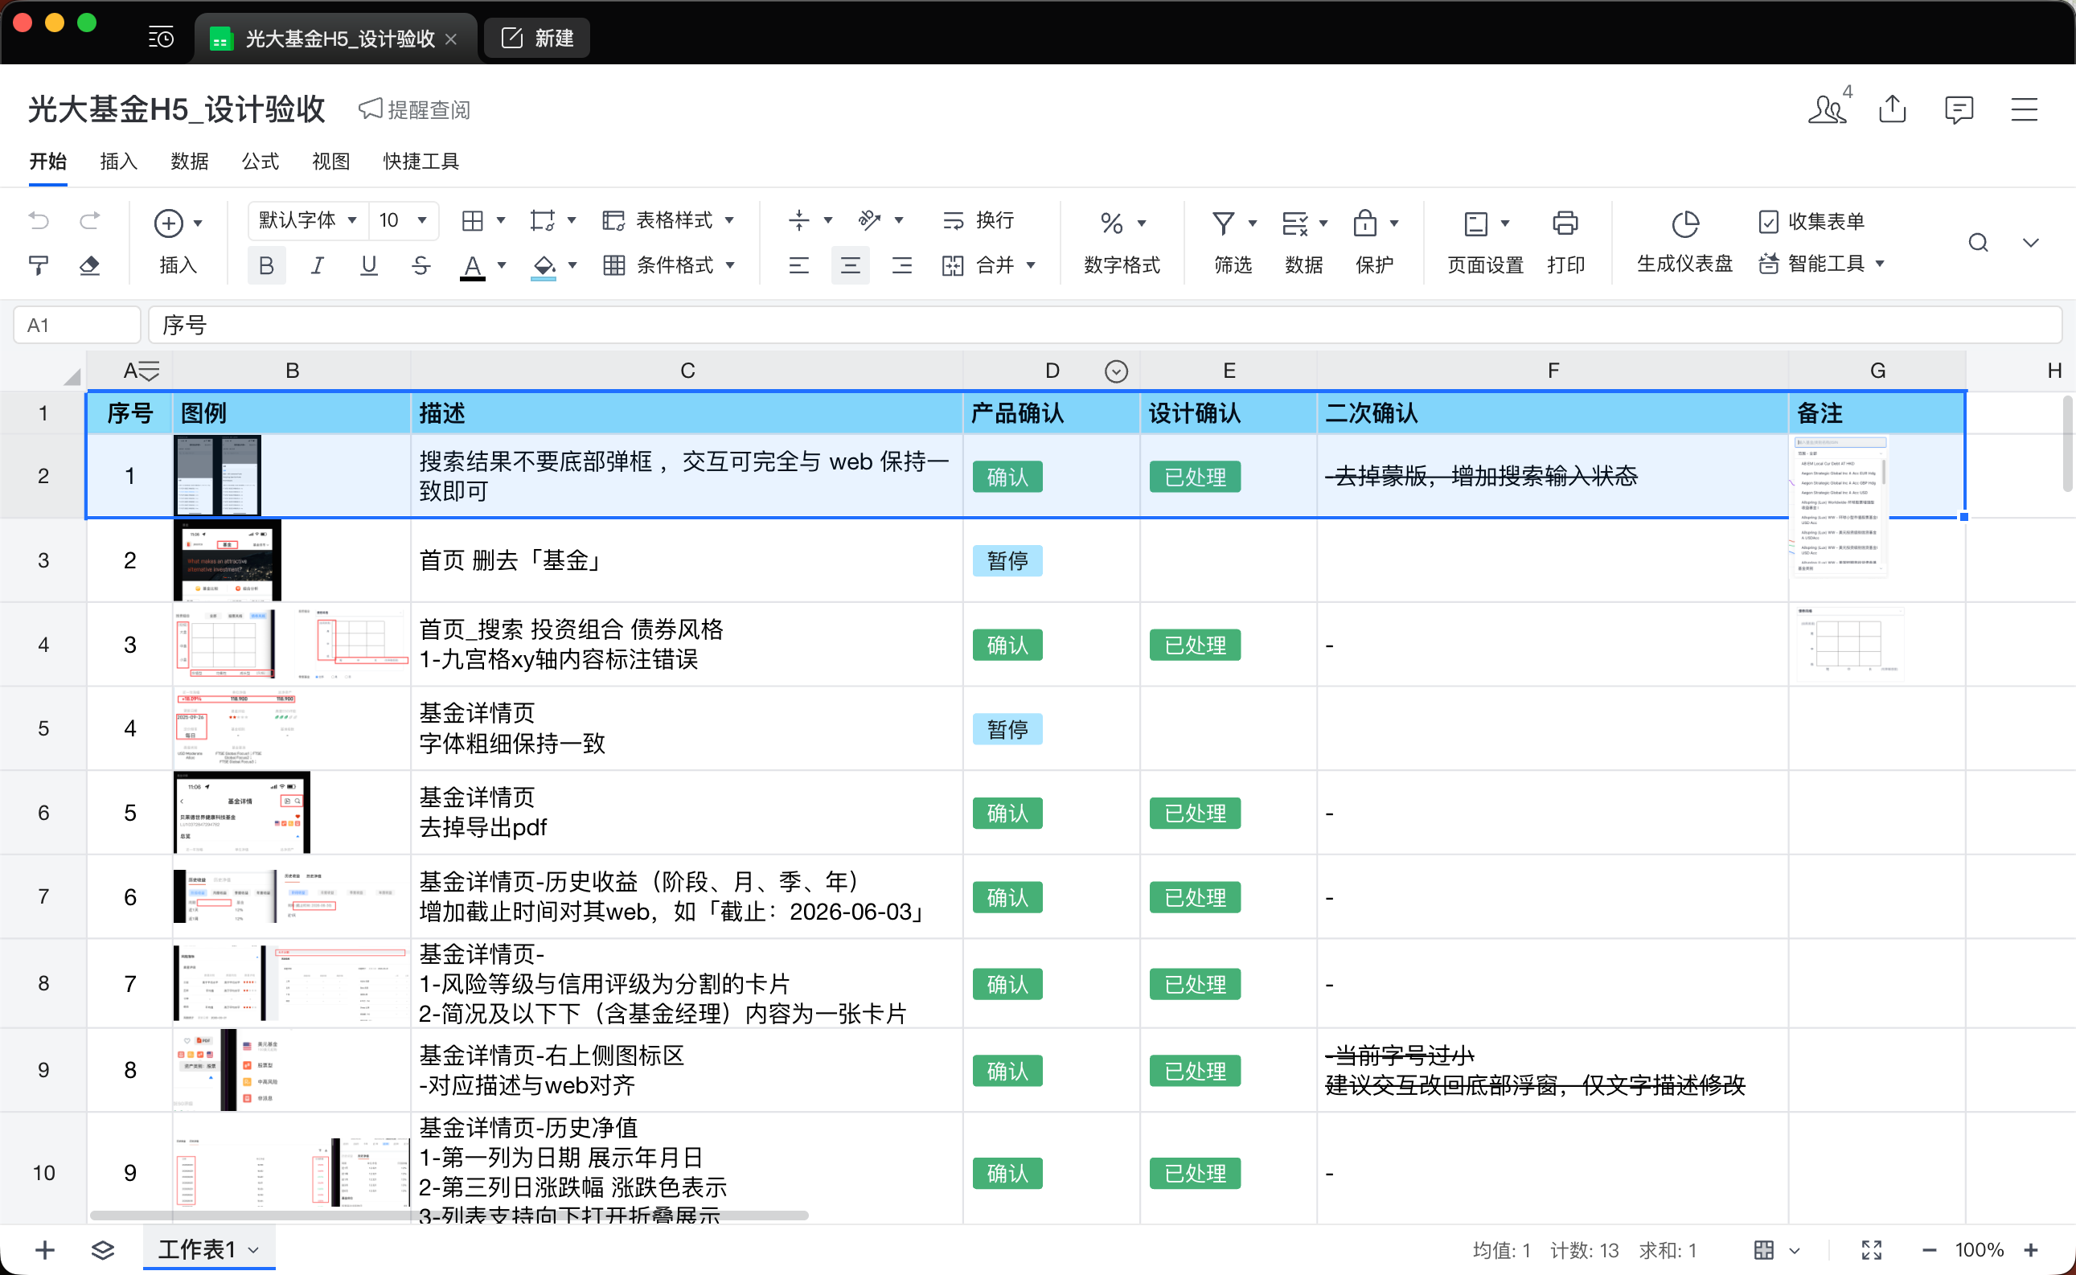Expand the toolbar collapse chevron
This screenshot has width=2076, height=1275.
point(2030,243)
